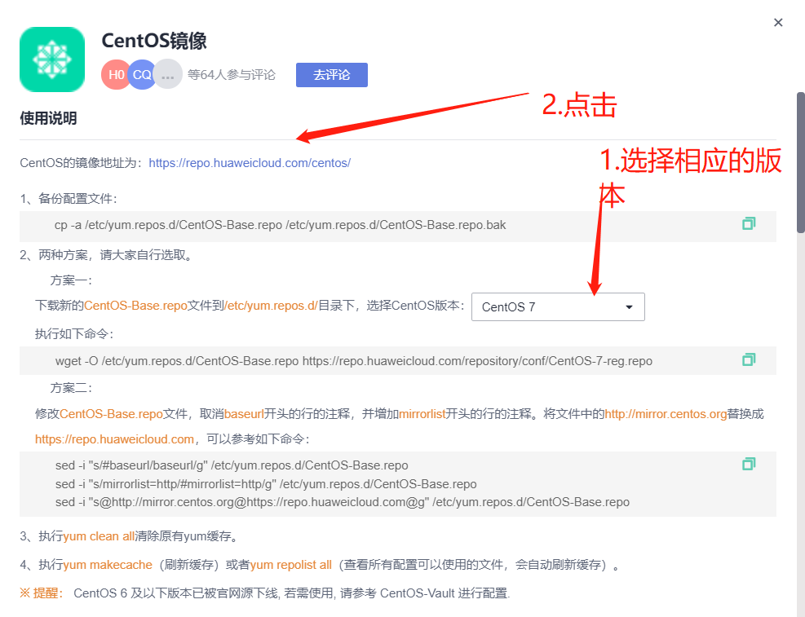Click the H0 commenter avatar
The width and height of the screenshot is (805, 617).
tap(116, 75)
